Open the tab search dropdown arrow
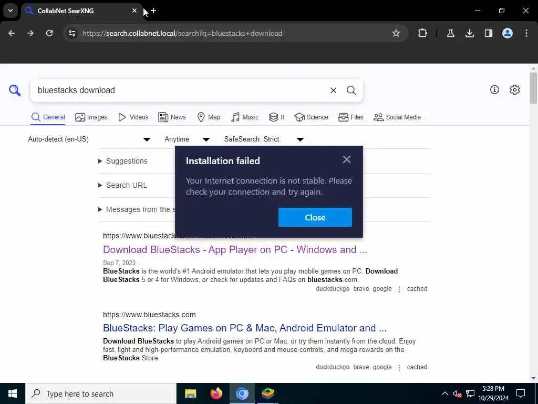 (11, 11)
